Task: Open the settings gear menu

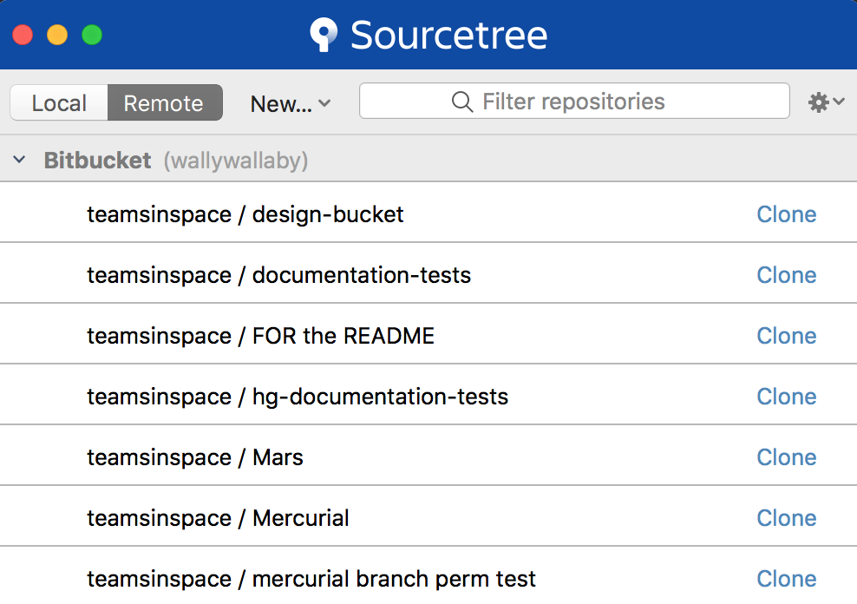Action: (x=825, y=102)
